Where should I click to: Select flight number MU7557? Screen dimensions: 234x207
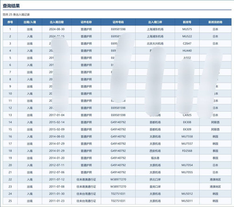[187, 144]
